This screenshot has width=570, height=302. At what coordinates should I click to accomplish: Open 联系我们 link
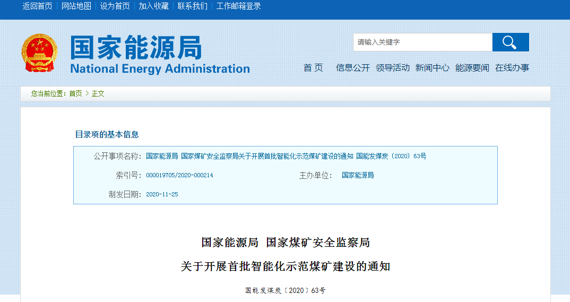192,6
